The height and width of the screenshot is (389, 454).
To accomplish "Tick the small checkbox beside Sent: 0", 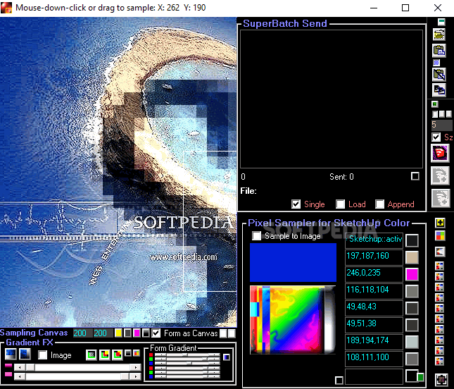I will point(415,176).
